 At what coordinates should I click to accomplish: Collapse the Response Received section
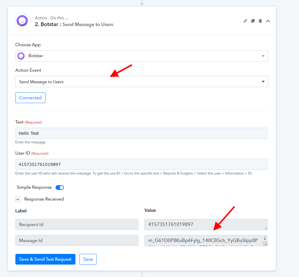tap(18, 199)
